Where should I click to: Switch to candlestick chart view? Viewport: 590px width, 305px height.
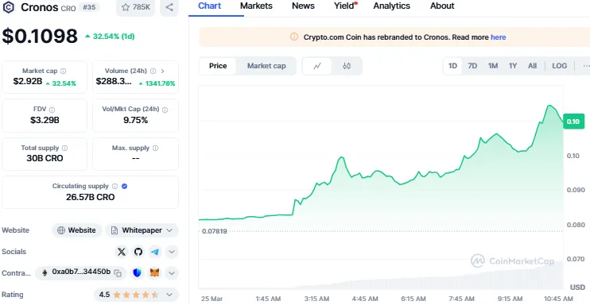[347, 66]
